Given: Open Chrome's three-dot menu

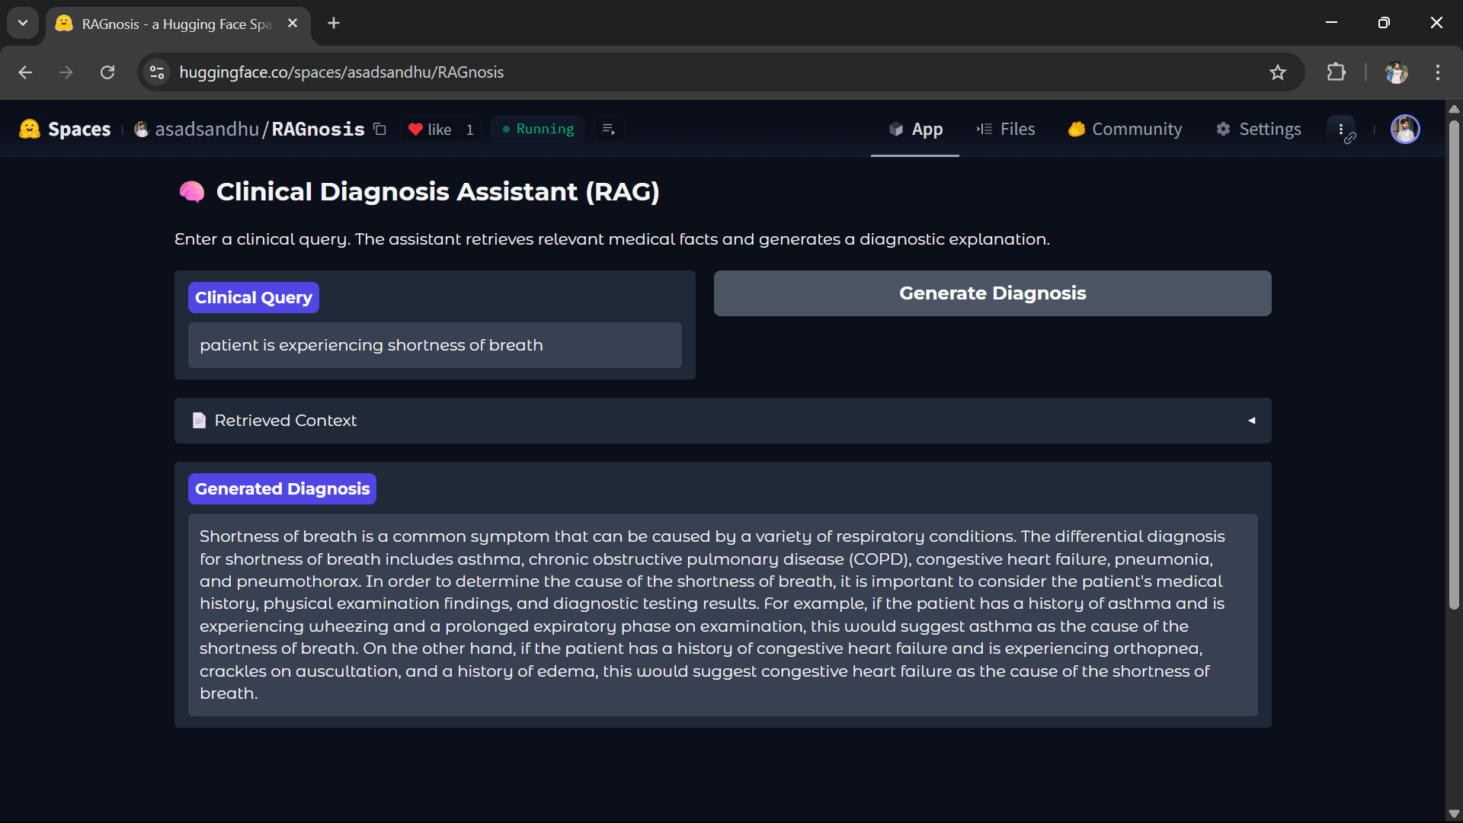Looking at the screenshot, I should click(x=1438, y=72).
